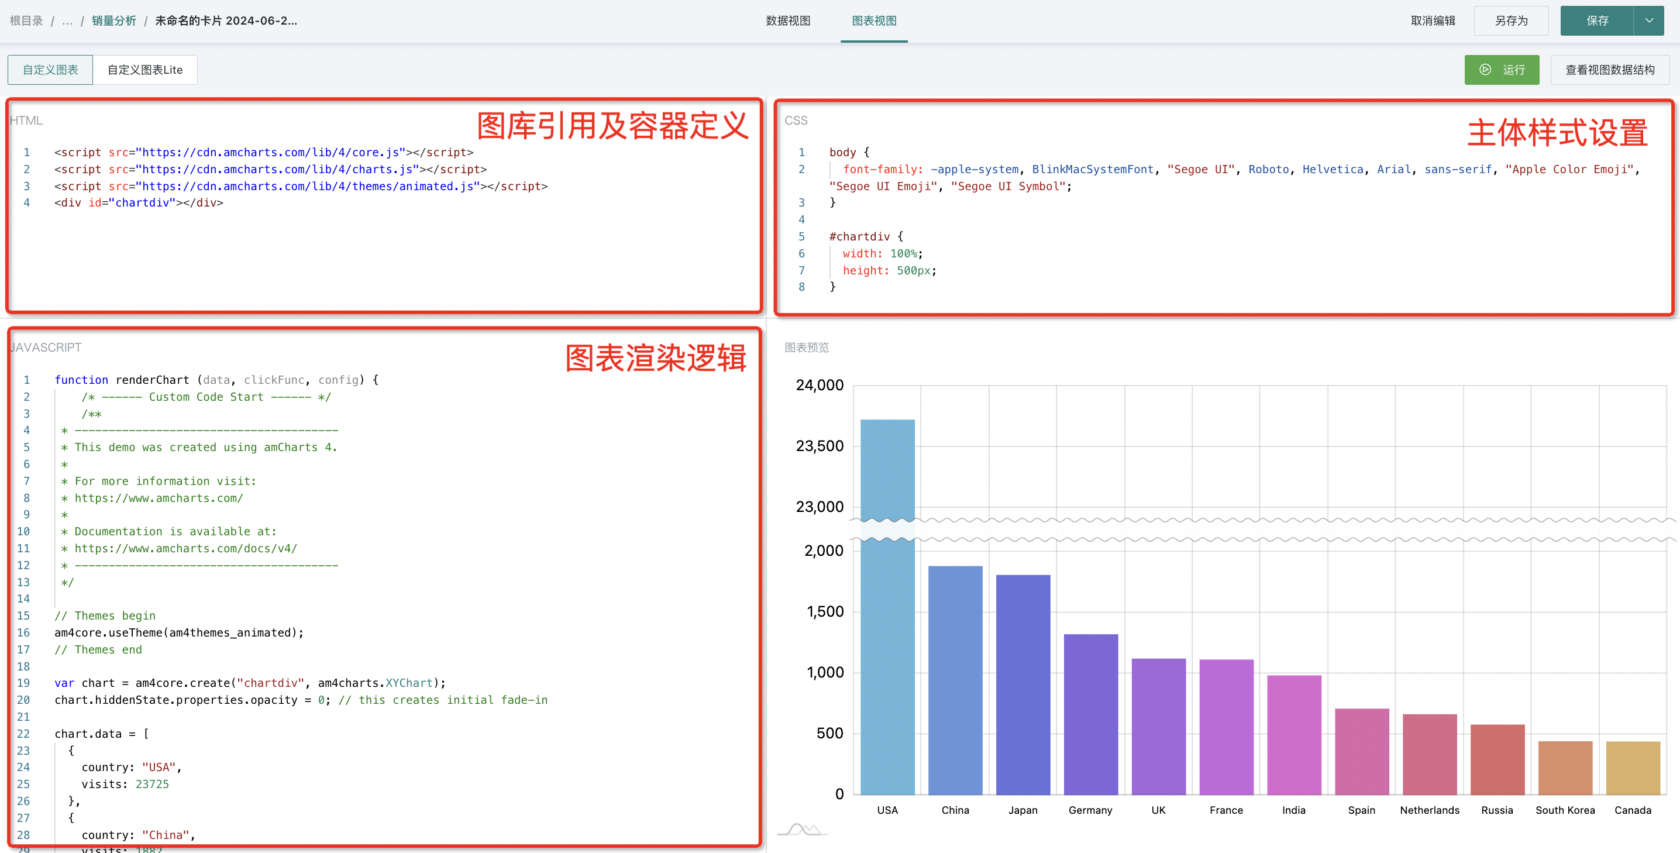Click 取消编辑 button

[x=1433, y=21]
